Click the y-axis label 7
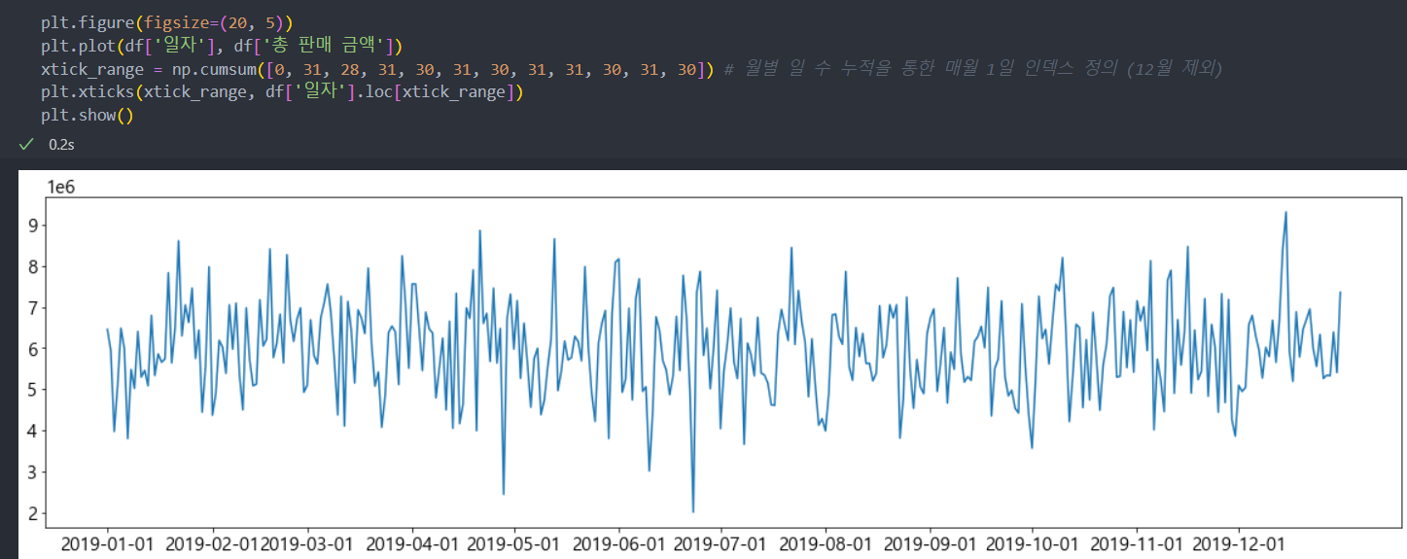 (31, 307)
